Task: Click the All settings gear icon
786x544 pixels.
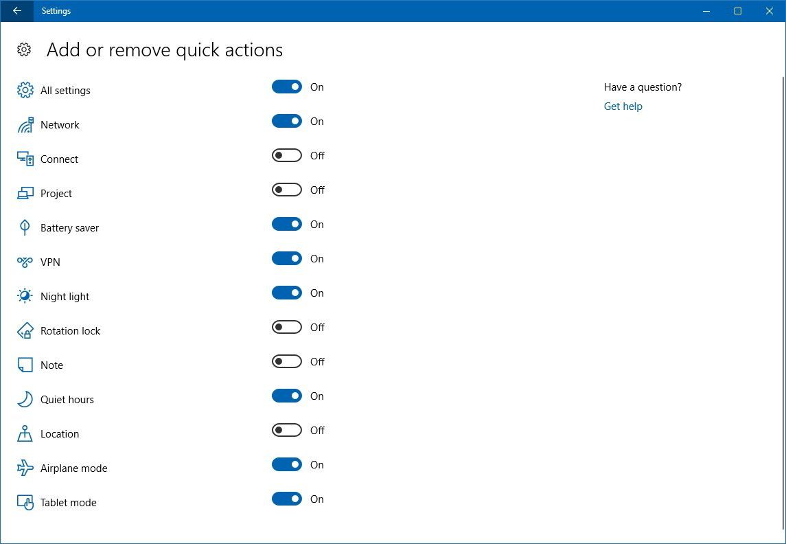Action: point(25,90)
